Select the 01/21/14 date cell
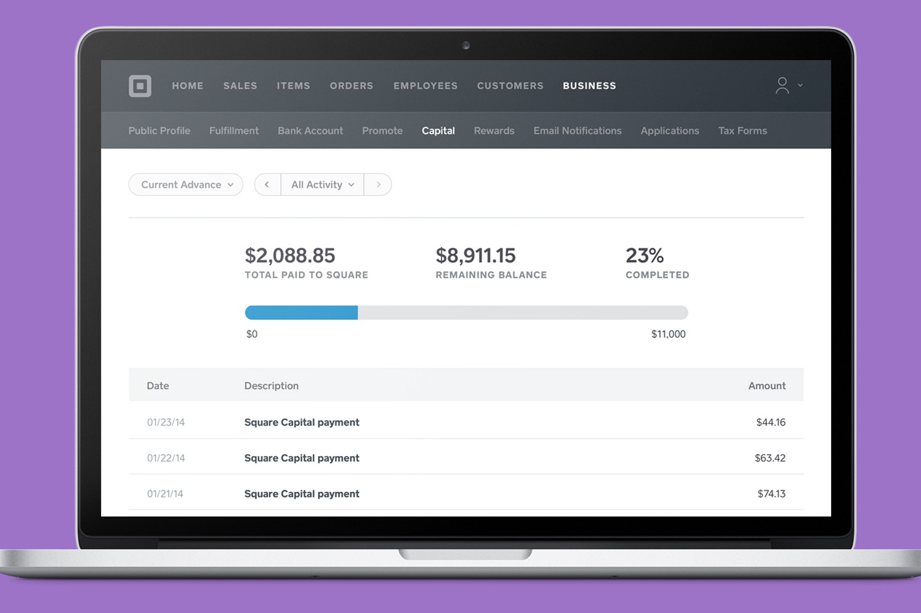The image size is (921, 613). click(x=165, y=494)
